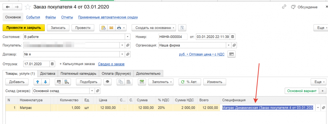328x124 pixels.
Task: Copy link to document chain icon
Action: (284, 7)
